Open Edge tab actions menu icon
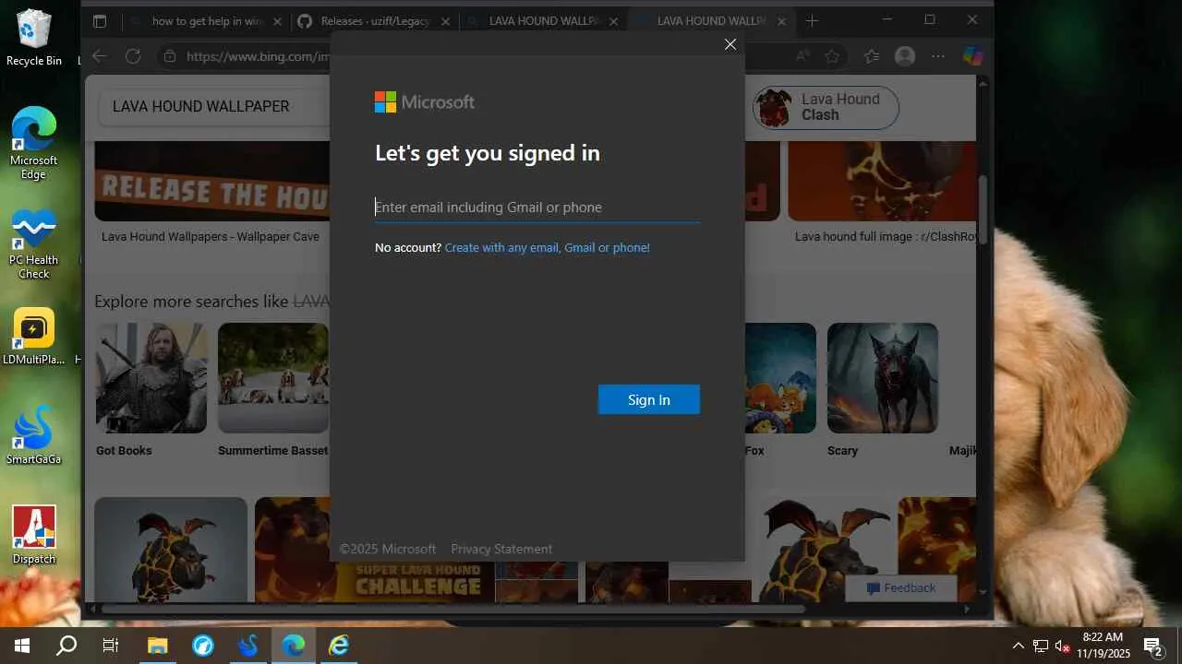Viewport: 1182px width, 664px height. click(x=100, y=20)
